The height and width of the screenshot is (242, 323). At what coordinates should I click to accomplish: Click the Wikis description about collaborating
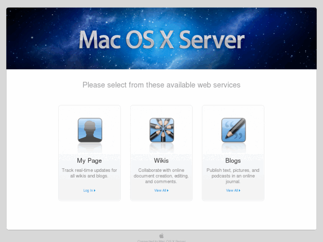coord(161,176)
